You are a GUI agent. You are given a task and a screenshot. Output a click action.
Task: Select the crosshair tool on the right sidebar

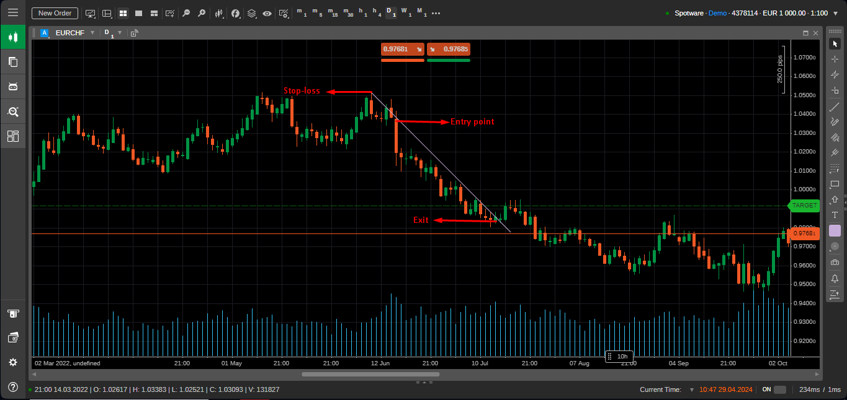(835, 59)
